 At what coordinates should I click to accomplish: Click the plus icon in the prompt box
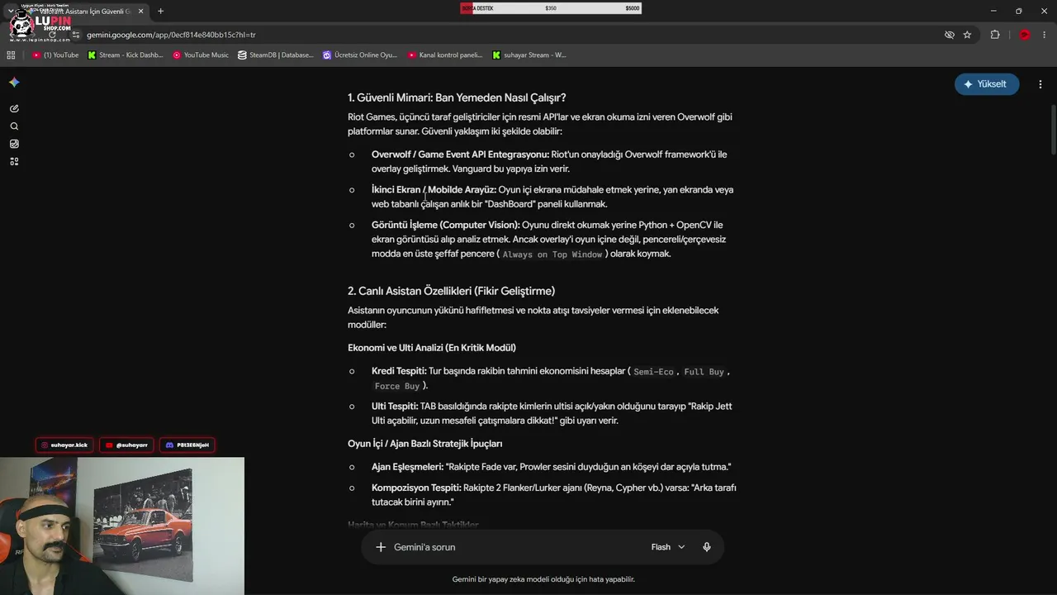(x=381, y=547)
